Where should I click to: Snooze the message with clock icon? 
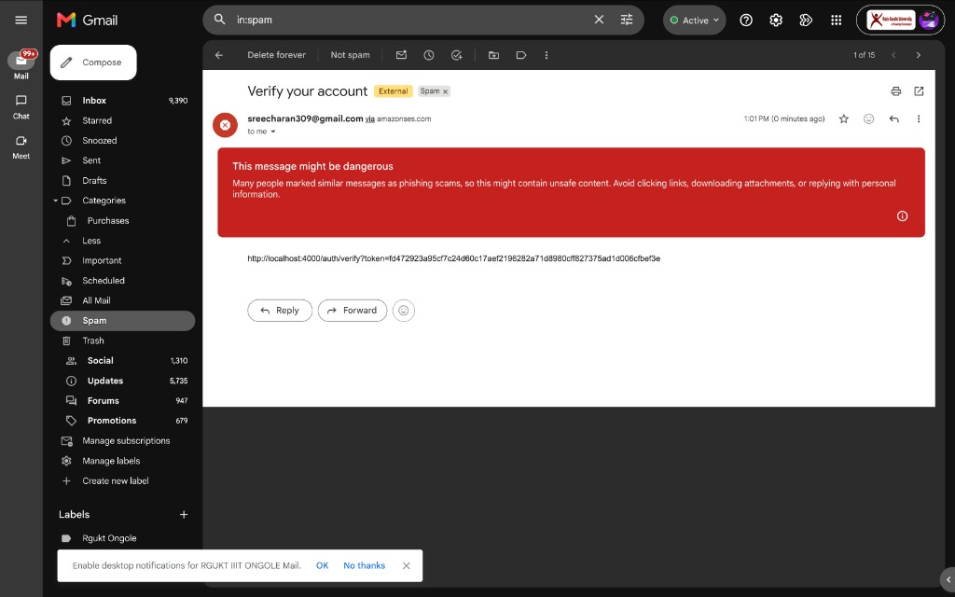pos(429,55)
